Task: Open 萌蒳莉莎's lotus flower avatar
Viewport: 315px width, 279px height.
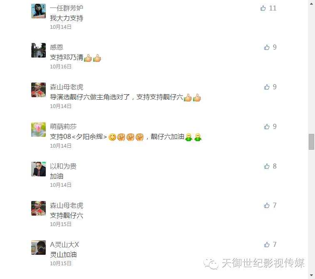Action: (39, 129)
